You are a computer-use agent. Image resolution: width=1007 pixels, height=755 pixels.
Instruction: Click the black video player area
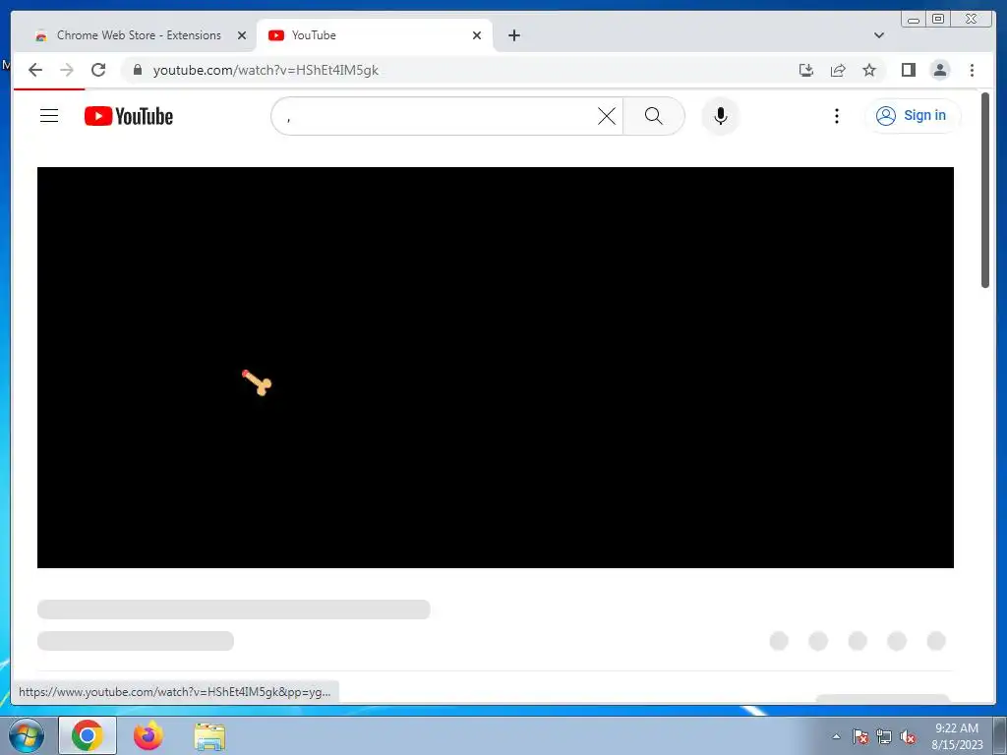496,368
